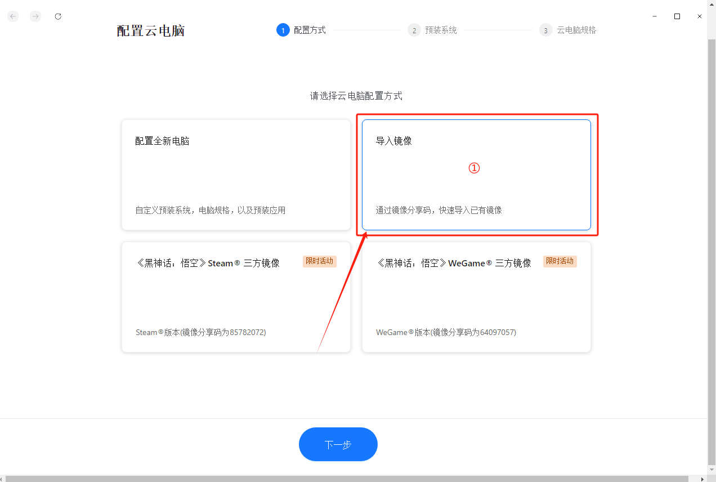Click WeGame®版本(镜像分享码为64097057) text
This screenshot has height=482, width=716.
[446, 332]
